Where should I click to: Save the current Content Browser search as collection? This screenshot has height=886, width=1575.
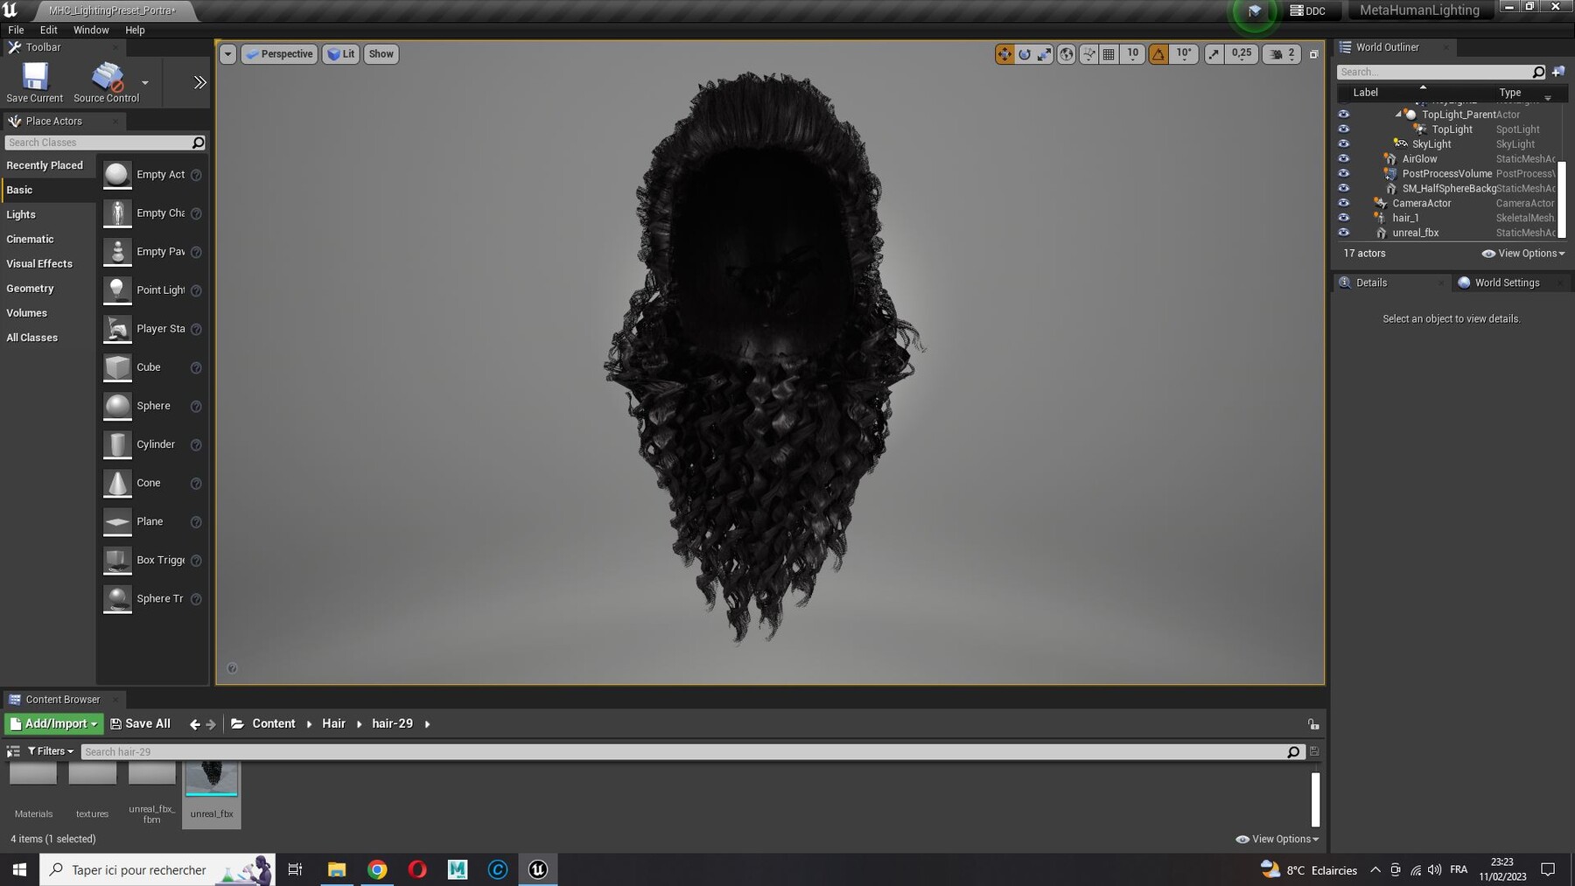click(1313, 751)
